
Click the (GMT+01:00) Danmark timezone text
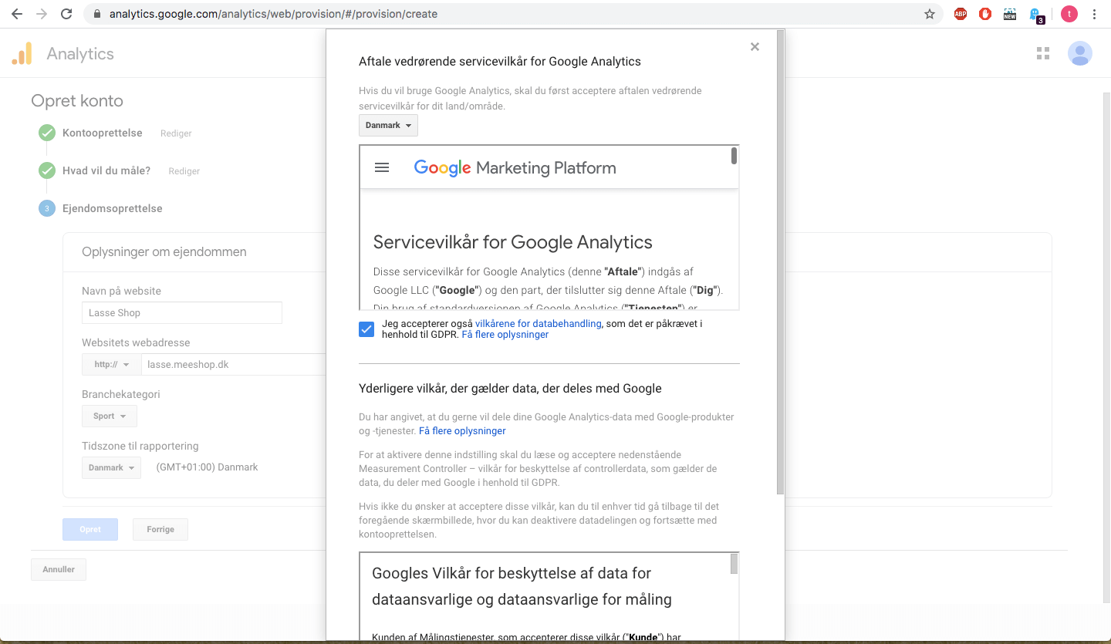click(x=207, y=467)
